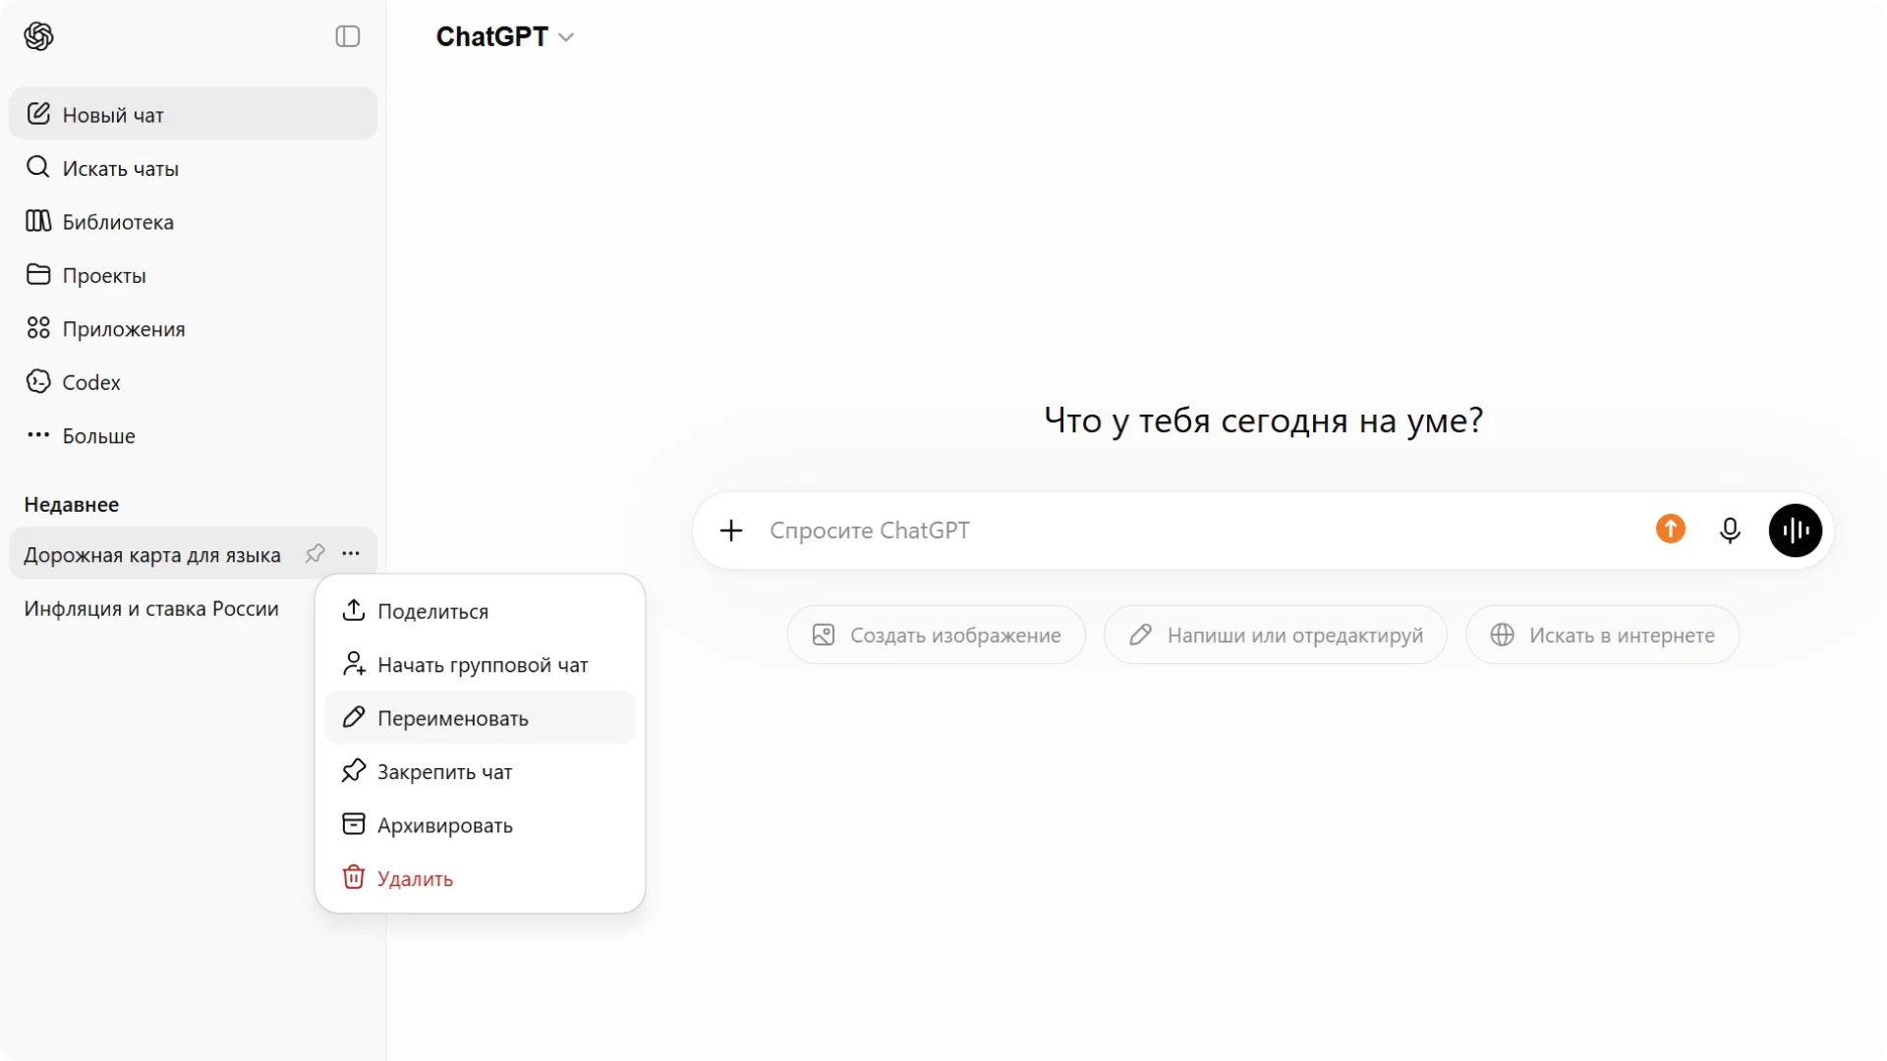The width and height of the screenshot is (1887, 1061).
Task: Click the Недавнее section header
Action: coord(72,504)
